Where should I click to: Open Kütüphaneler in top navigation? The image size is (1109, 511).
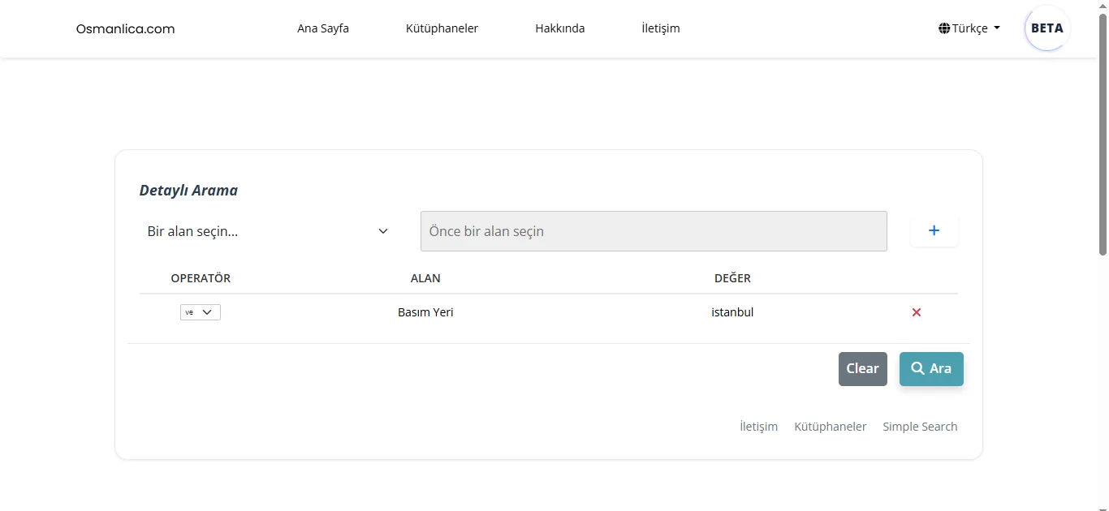click(442, 28)
